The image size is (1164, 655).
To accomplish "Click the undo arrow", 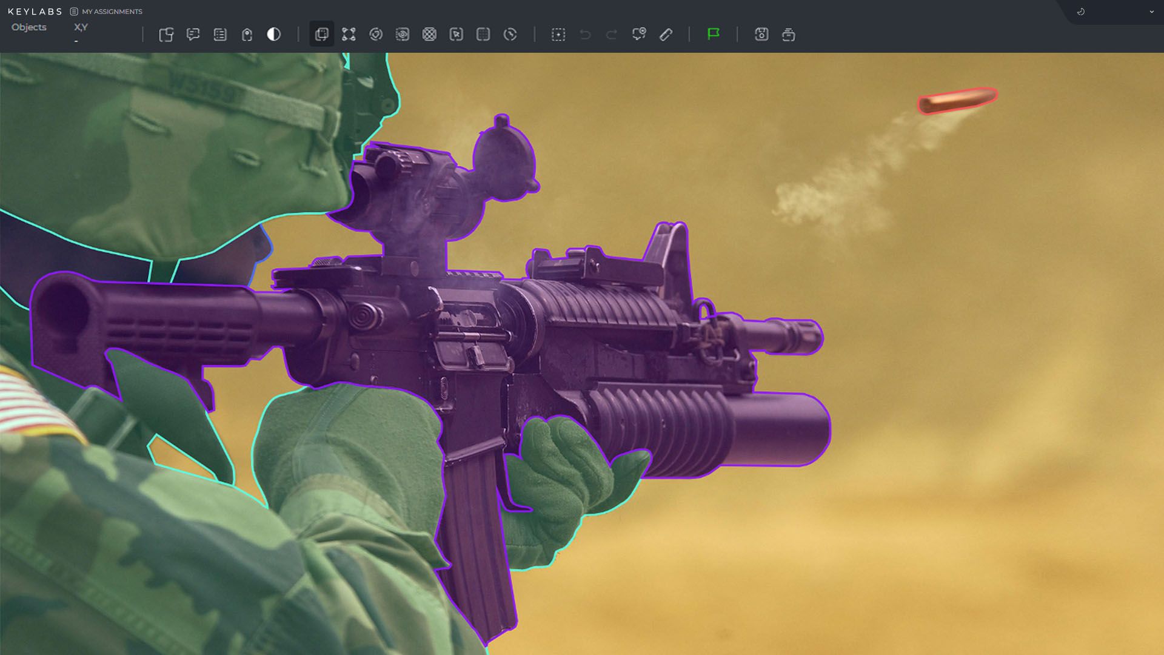I will pyautogui.click(x=585, y=35).
